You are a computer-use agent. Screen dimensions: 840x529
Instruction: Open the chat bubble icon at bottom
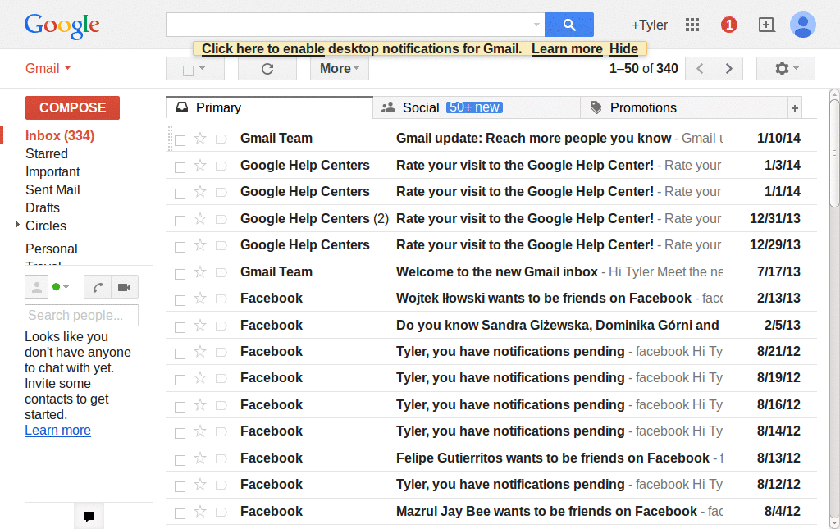point(89,516)
